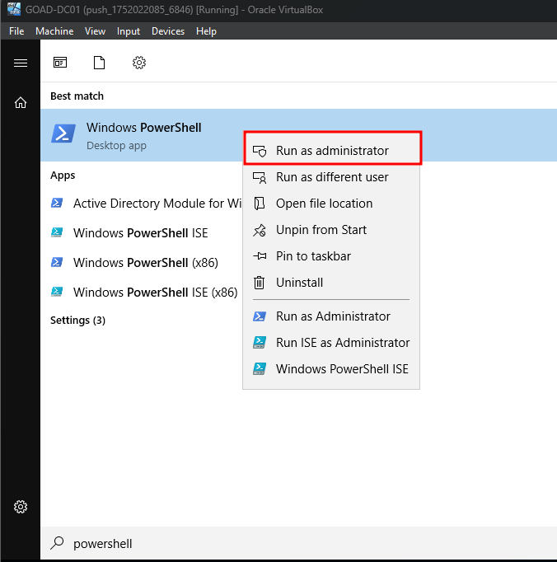Choose Run as different user
Screen dimensions: 557x562
(331, 177)
